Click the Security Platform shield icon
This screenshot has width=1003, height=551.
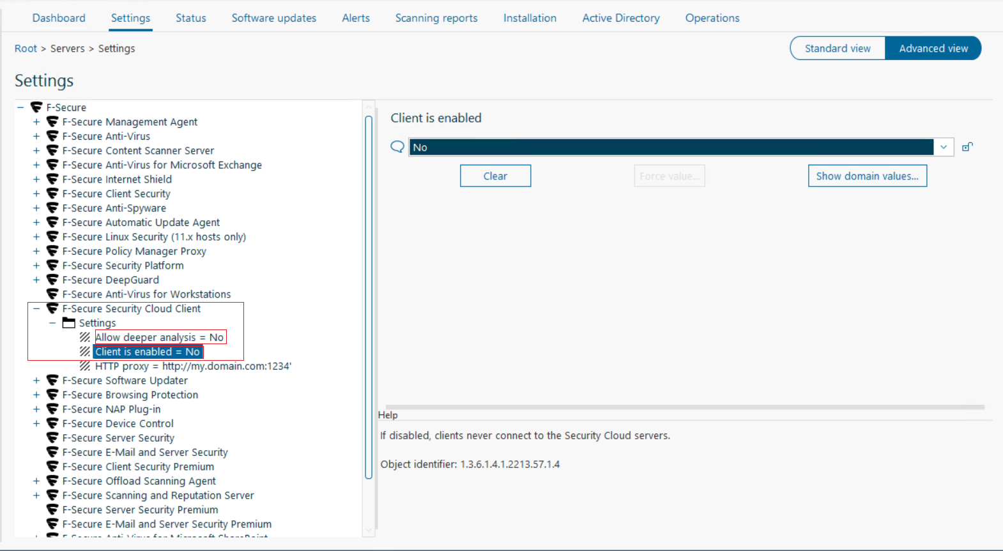point(52,266)
